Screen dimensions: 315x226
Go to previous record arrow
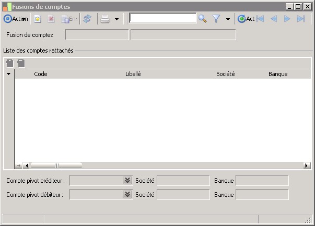(x=274, y=19)
